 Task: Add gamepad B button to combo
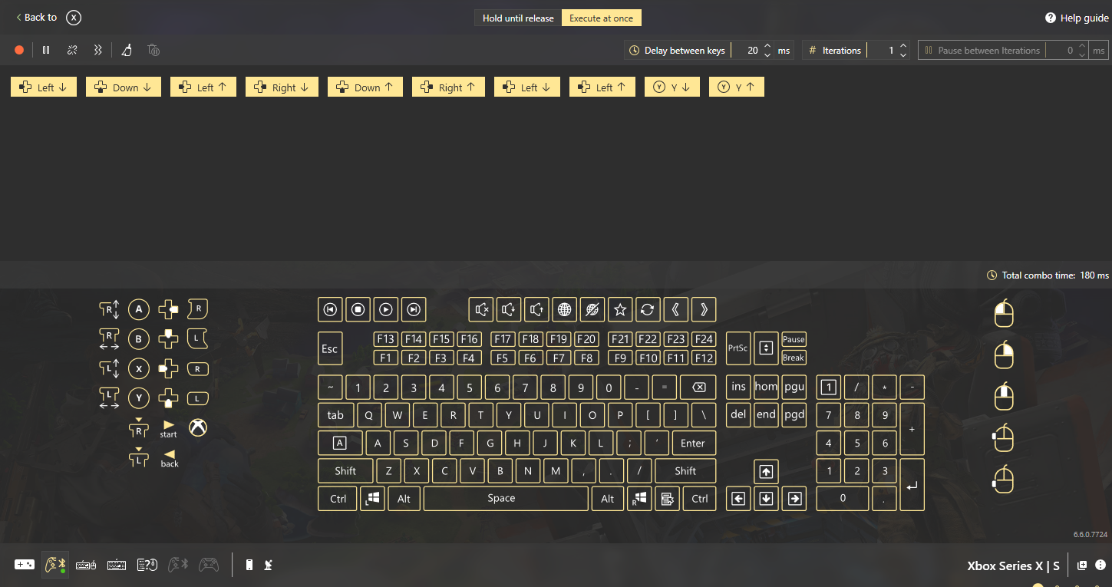tap(138, 338)
